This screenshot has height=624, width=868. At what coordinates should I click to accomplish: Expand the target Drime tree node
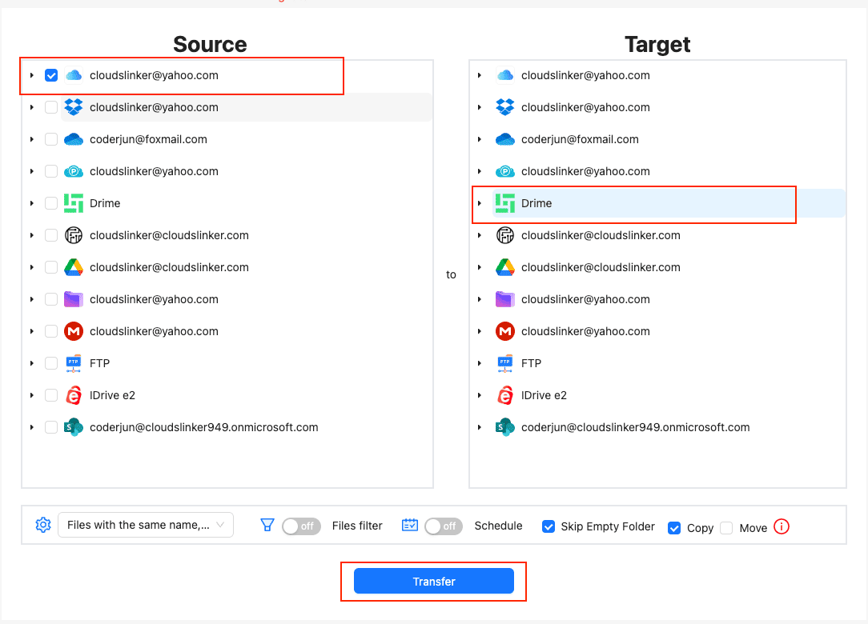479,203
